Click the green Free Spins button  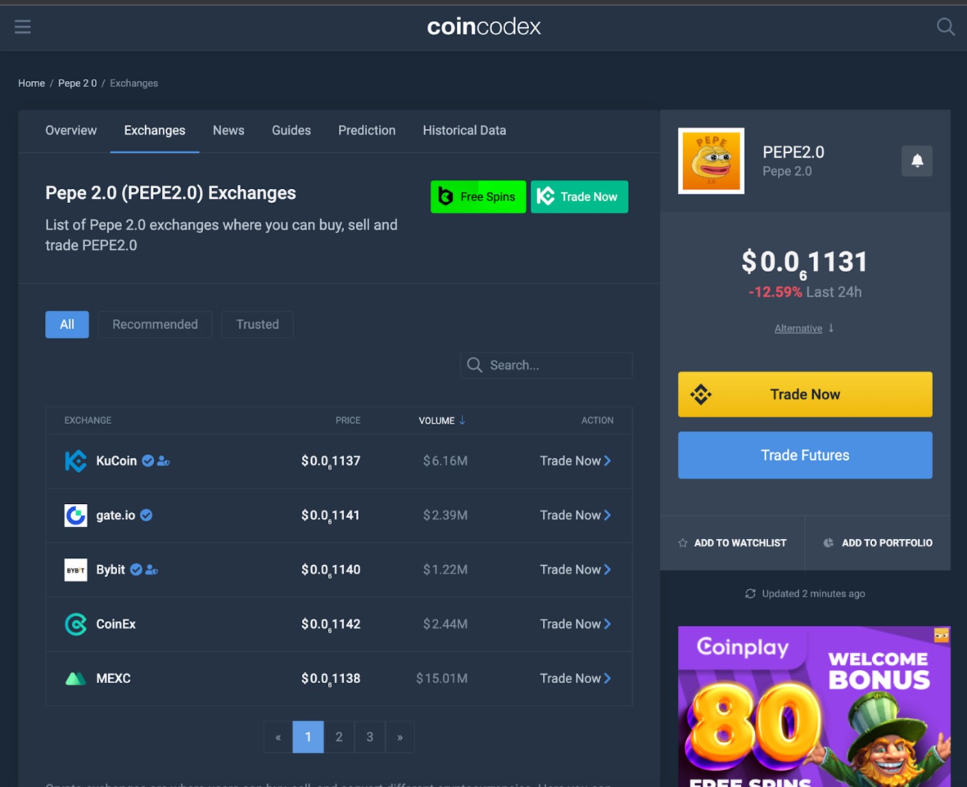(x=478, y=197)
